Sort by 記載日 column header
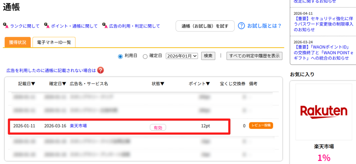This screenshot has height=164, width=356. tap(27, 84)
